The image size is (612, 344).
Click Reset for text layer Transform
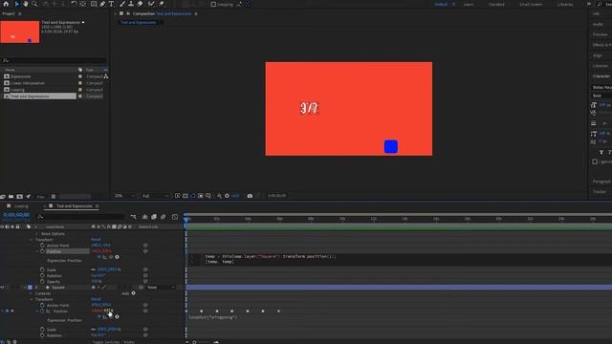coord(96,240)
